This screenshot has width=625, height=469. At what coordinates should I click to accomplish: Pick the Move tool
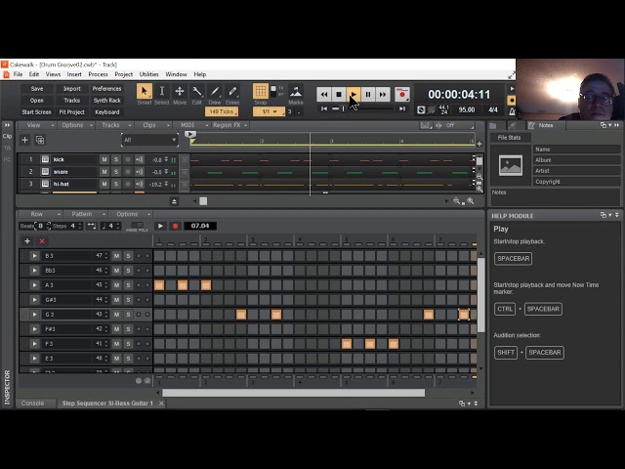180,91
